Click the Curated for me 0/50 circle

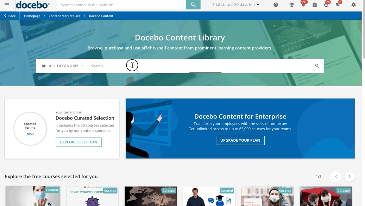pyautogui.click(x=30, y=129)
